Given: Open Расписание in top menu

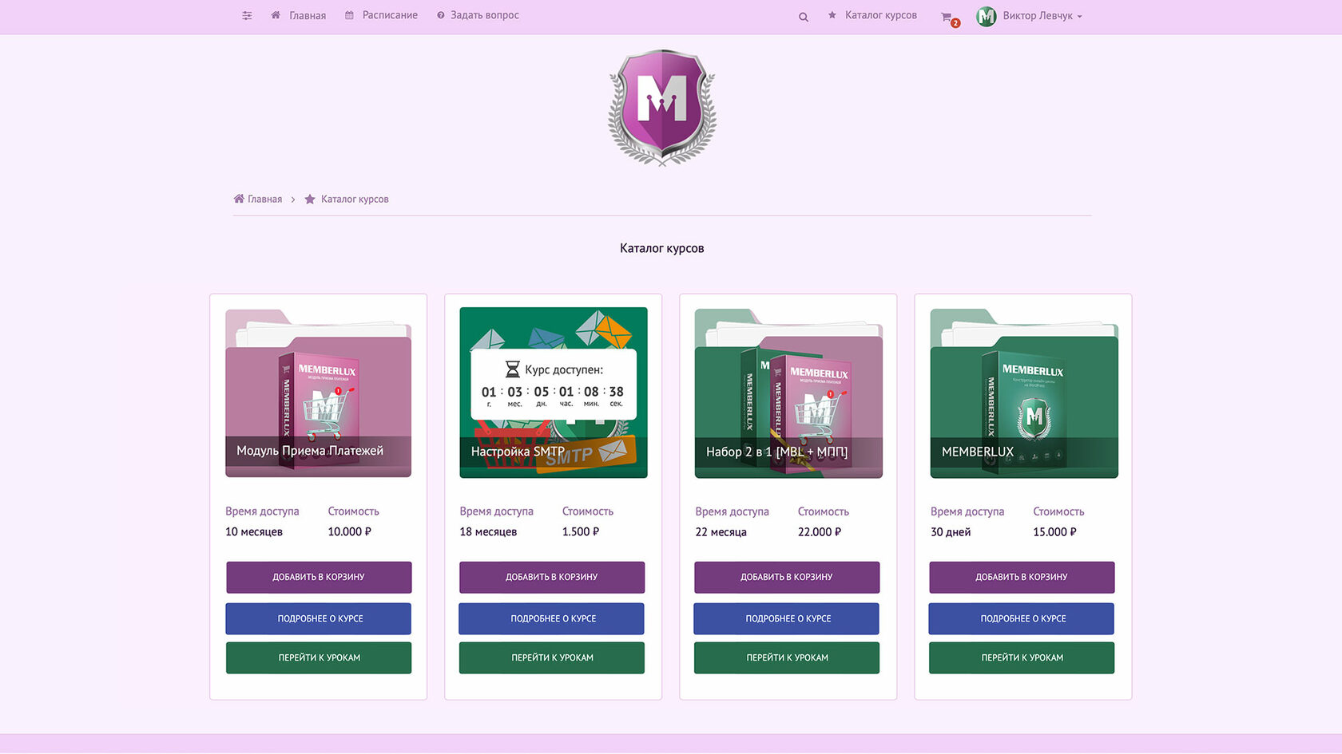Looking at the screenshot, I should tap(390, 15).
